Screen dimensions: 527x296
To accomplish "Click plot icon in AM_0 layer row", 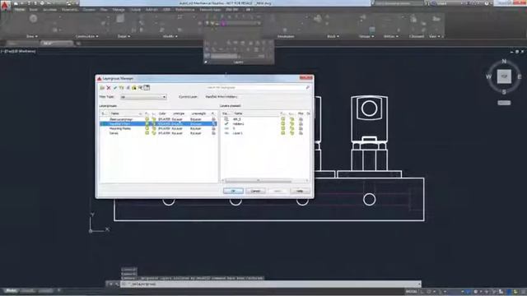I will pos(301,119).
